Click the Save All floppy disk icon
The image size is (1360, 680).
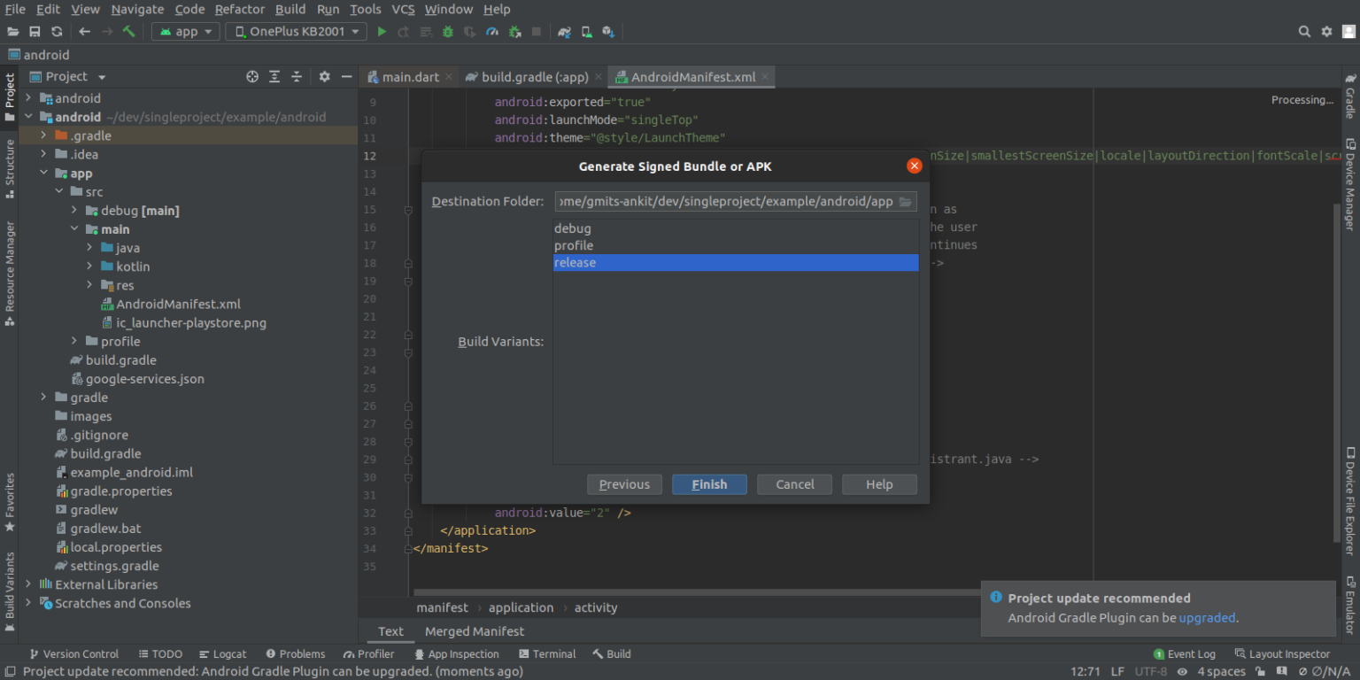[x=35, y=32]
